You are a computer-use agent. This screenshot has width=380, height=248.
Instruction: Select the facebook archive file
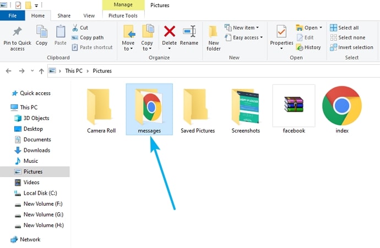(294, 109)
